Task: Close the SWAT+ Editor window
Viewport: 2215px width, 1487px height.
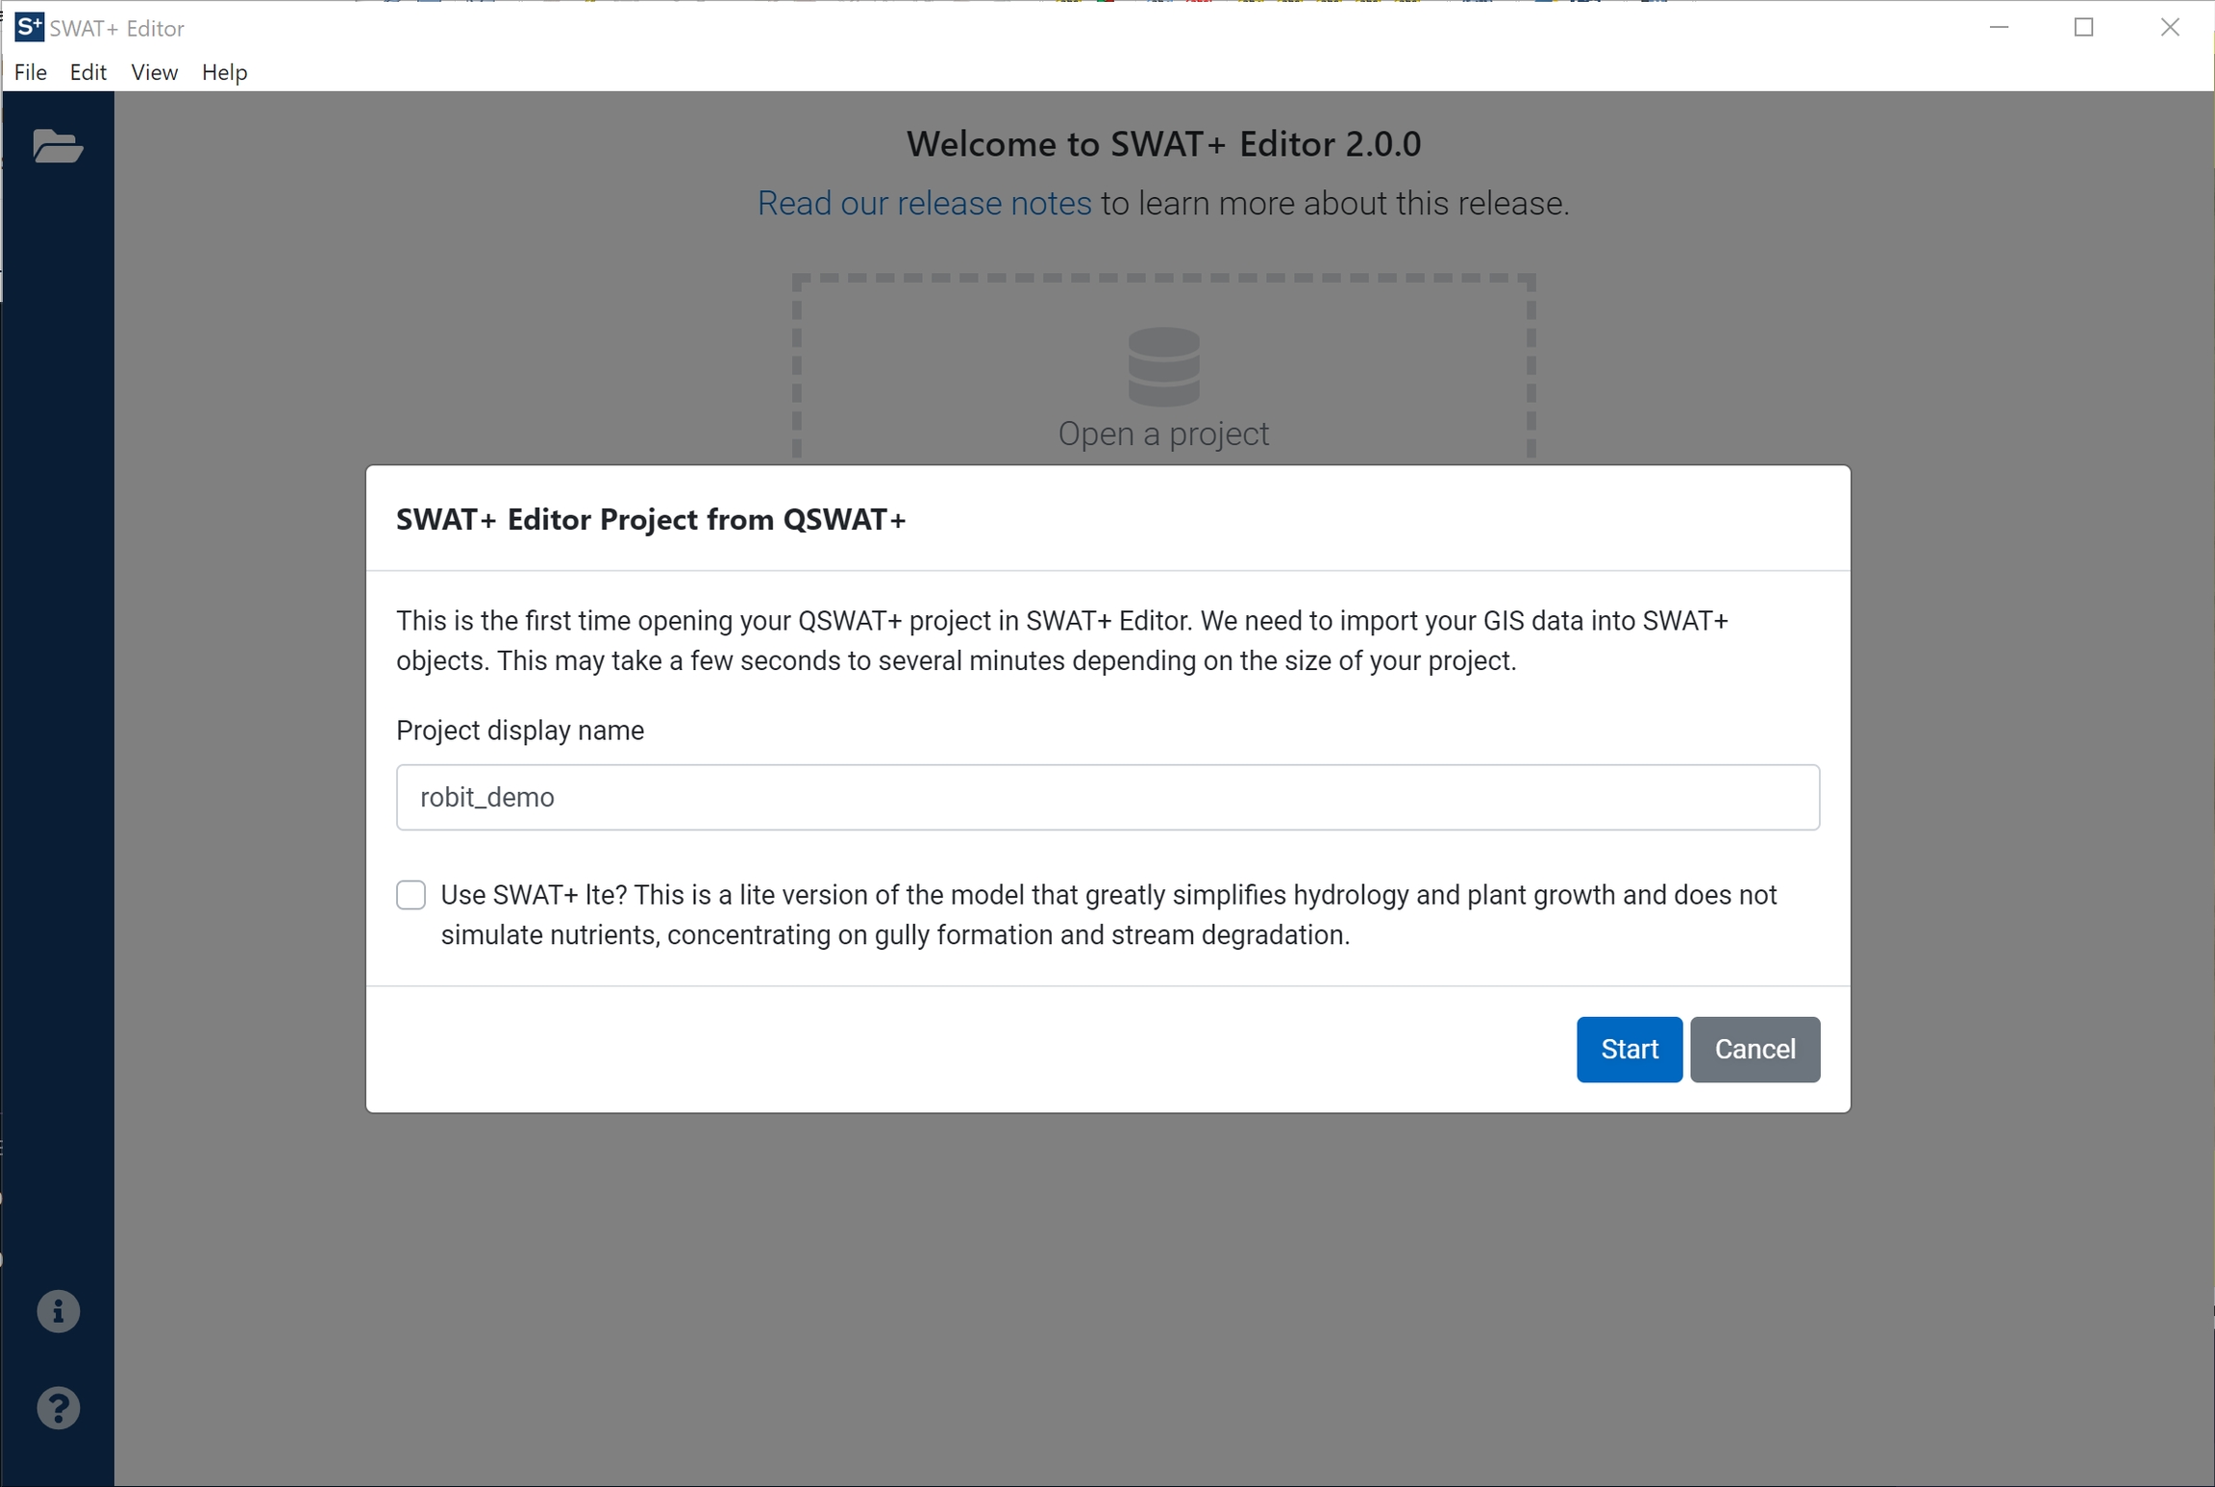Action: click(x=2170, y=27)
